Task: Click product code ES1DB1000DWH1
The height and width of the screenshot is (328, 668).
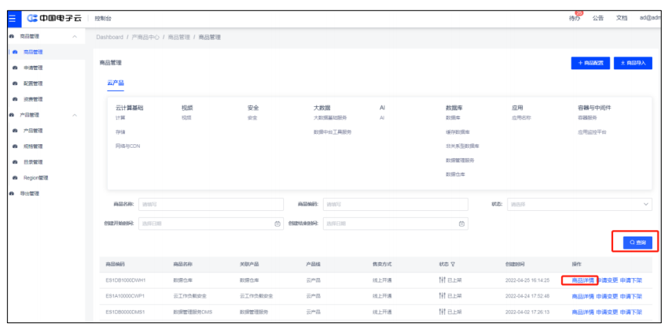Action: [x=125, y=281]
